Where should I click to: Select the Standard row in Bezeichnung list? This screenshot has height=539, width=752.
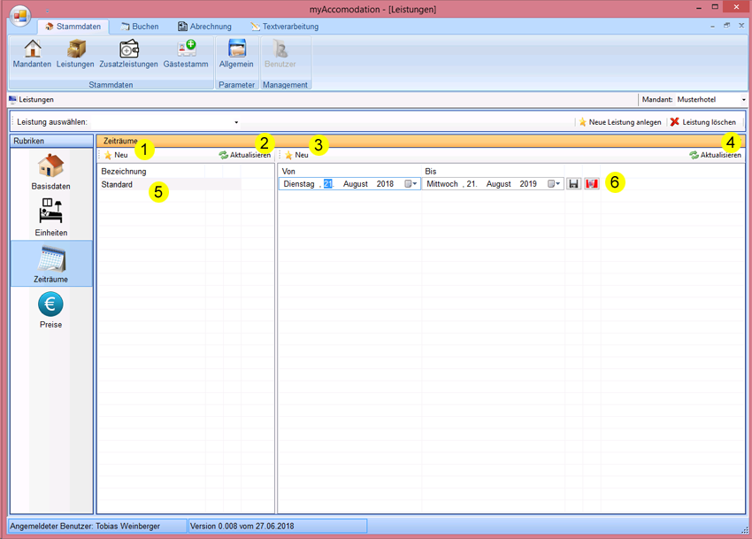(x=118, y=185)
